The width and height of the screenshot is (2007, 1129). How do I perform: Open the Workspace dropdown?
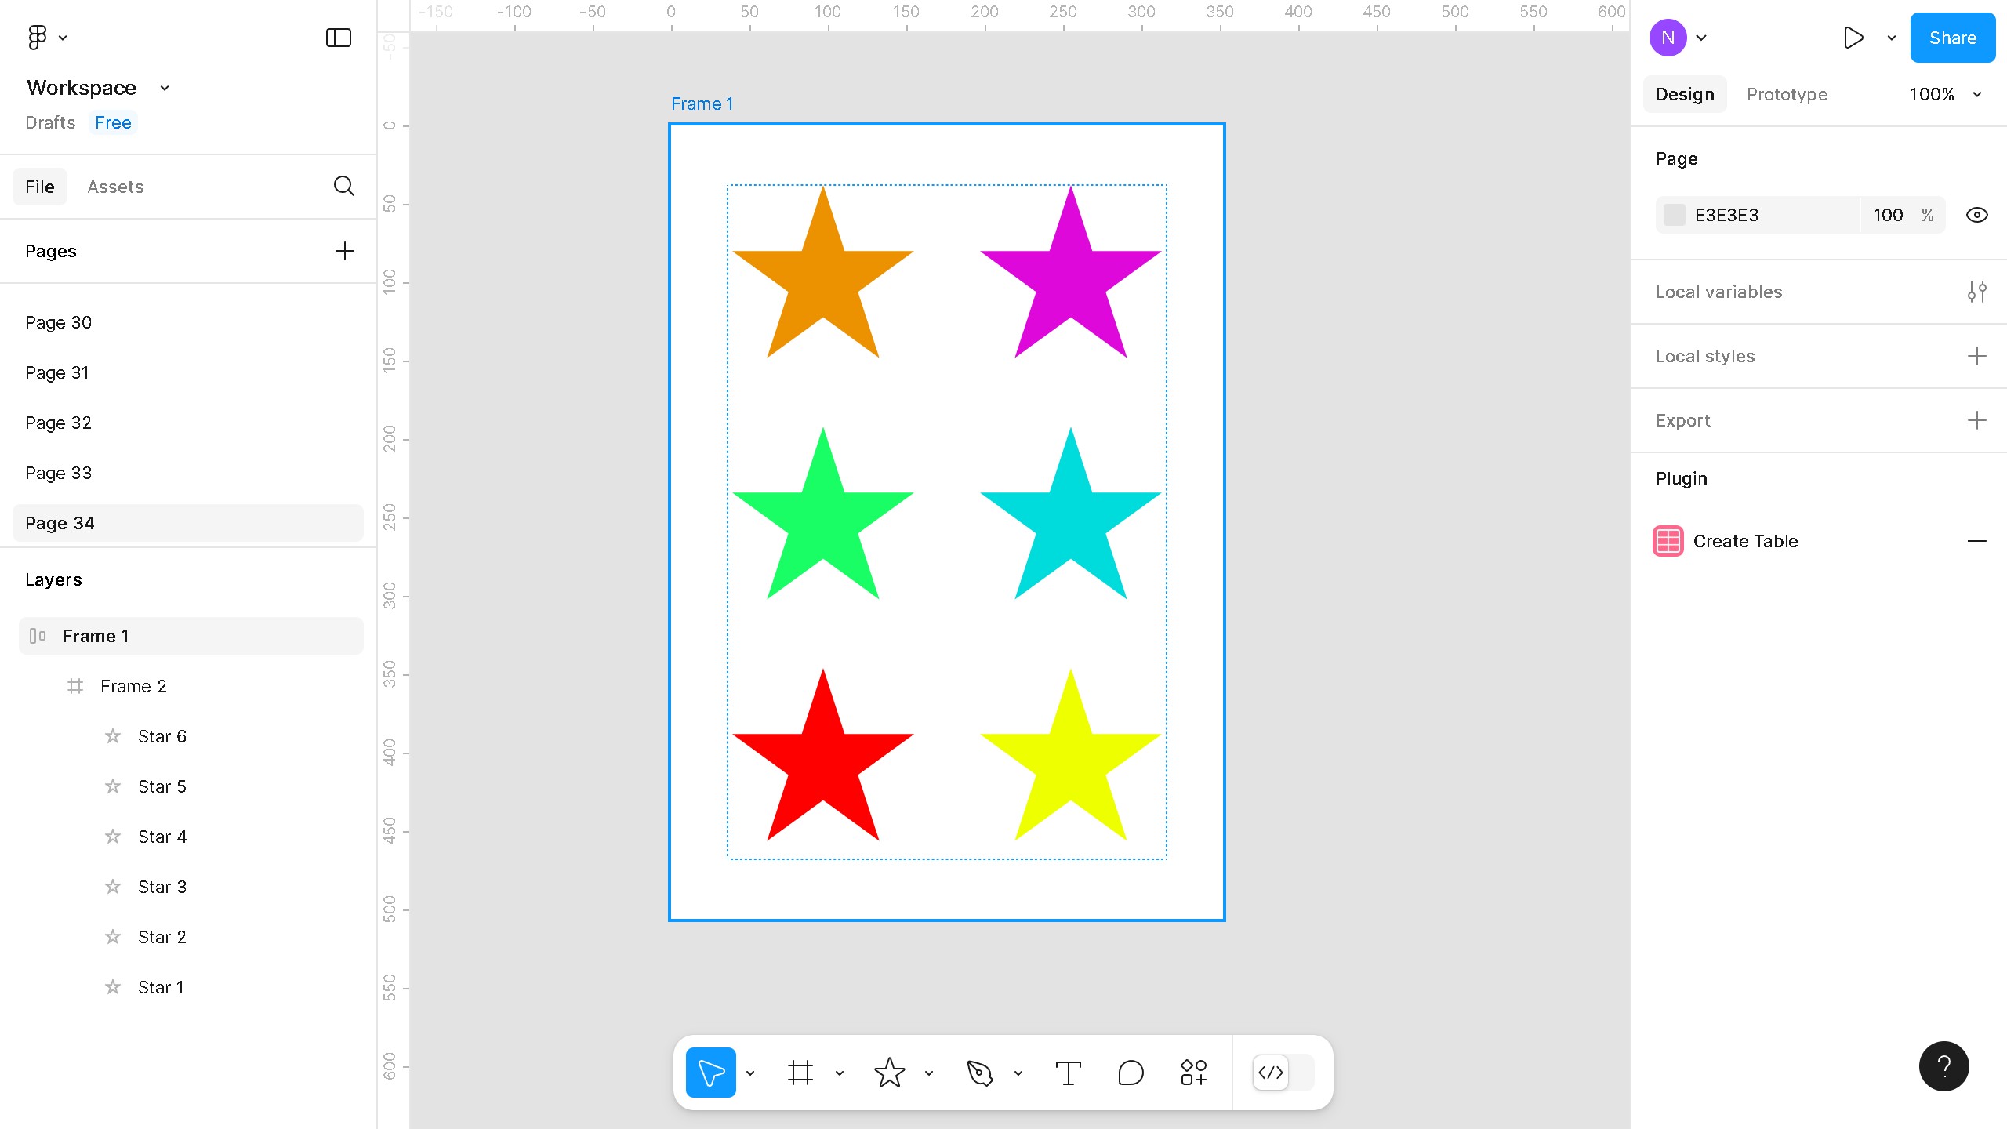click(164, 87)
